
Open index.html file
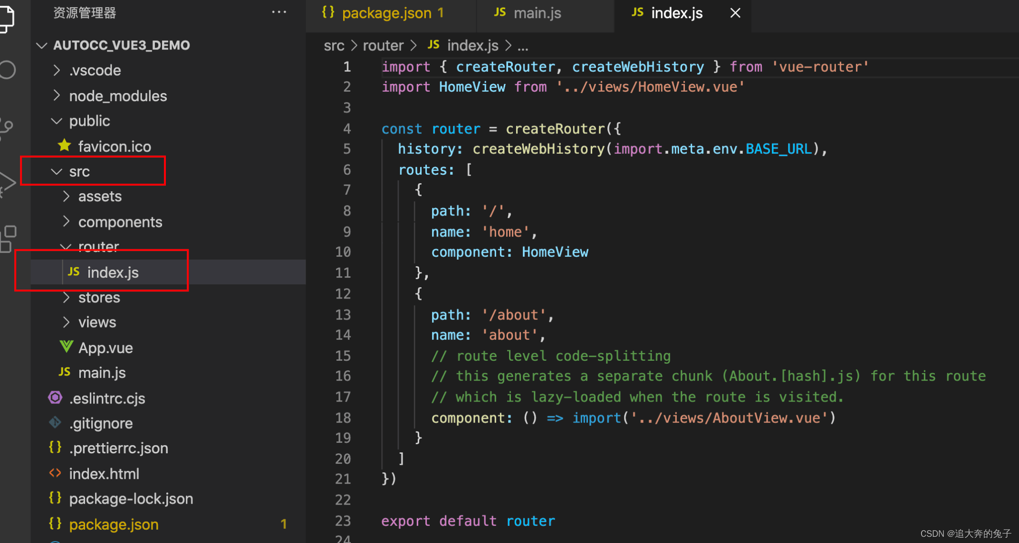click(104, 474)
